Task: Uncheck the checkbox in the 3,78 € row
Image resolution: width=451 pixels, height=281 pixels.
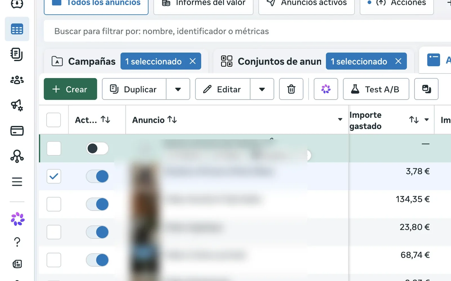Action: [54, 176]
